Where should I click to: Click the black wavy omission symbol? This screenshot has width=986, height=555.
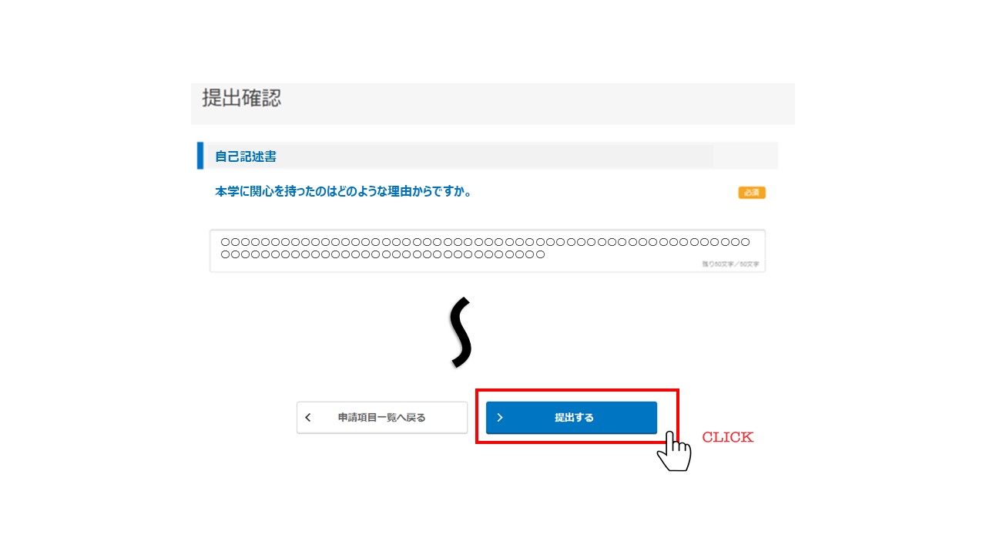[461, 331]
